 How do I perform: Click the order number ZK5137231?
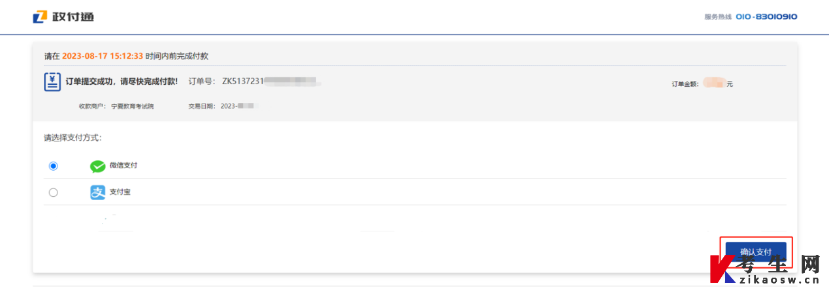pyautogui.click(x=242, y=81)
